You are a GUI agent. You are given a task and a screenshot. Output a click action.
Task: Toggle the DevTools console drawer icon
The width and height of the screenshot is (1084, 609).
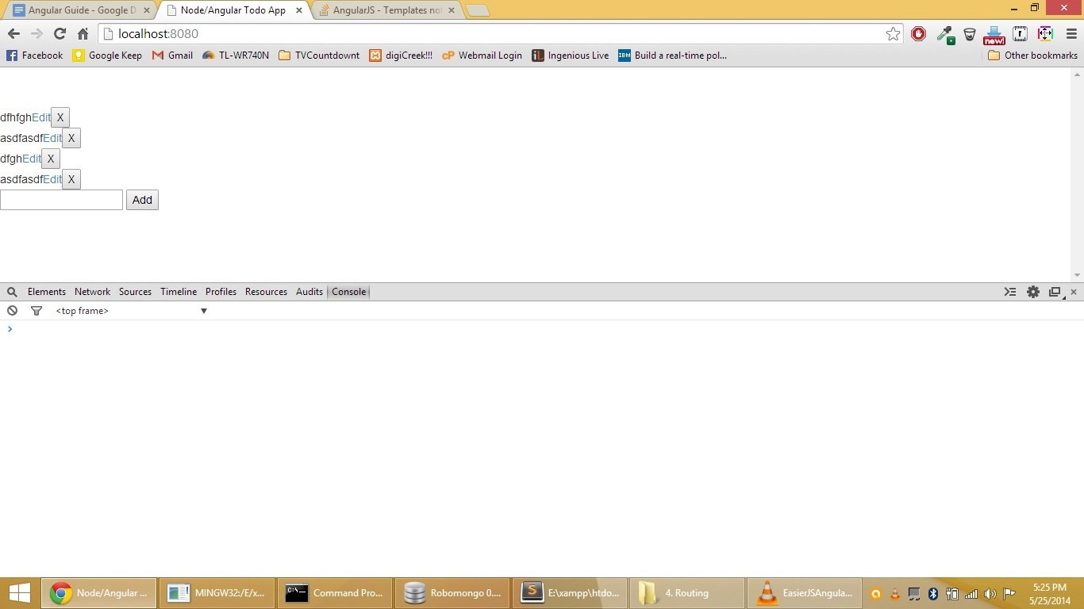[1010, 292]
